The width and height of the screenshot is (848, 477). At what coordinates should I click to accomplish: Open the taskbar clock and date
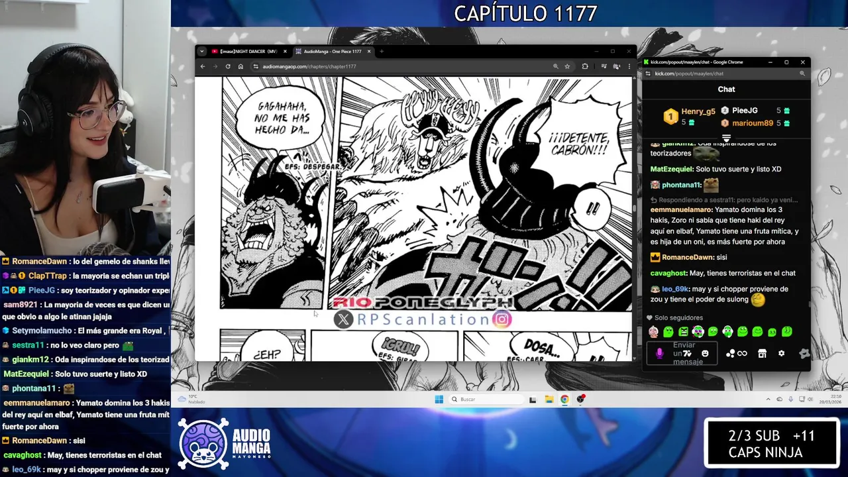click(x=829, y=399)
